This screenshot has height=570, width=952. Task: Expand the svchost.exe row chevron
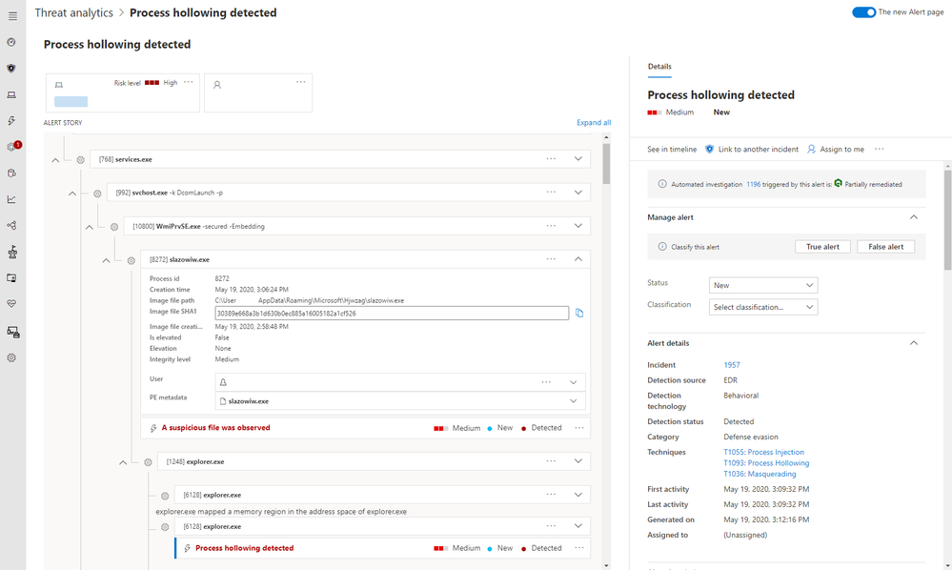click(578, 193)
